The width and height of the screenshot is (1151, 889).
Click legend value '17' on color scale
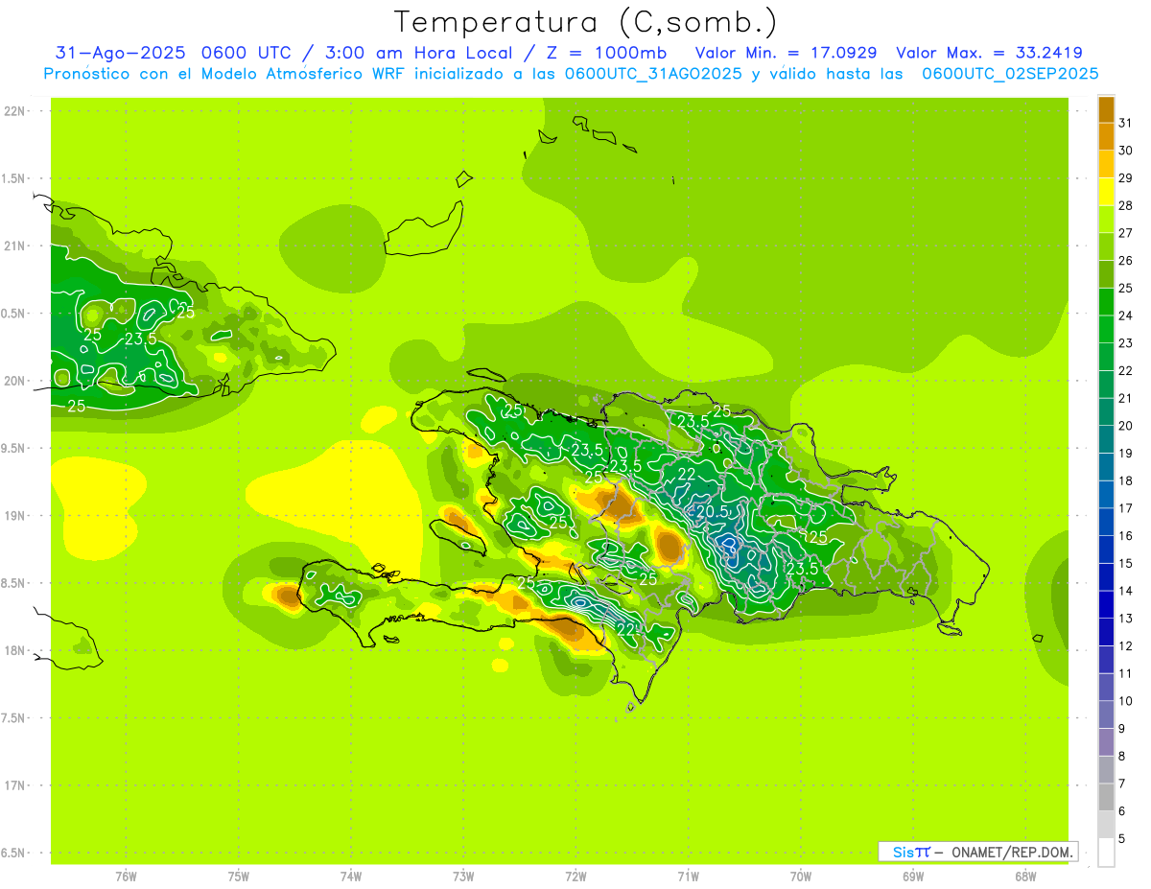point(1126,508)
